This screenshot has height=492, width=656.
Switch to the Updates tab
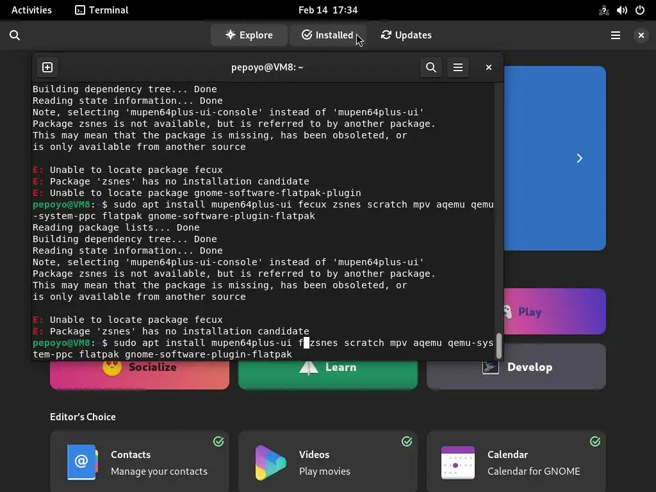(406, 35)
